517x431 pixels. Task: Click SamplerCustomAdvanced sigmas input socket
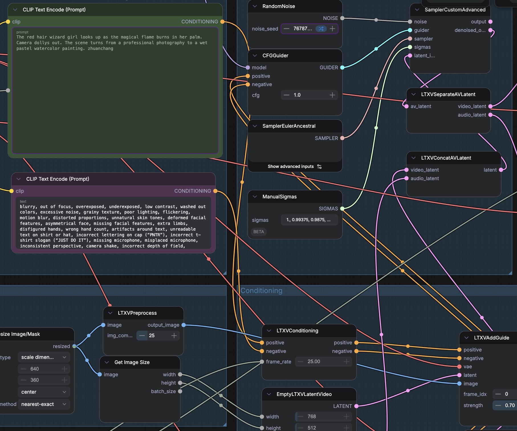pos(410,47)
